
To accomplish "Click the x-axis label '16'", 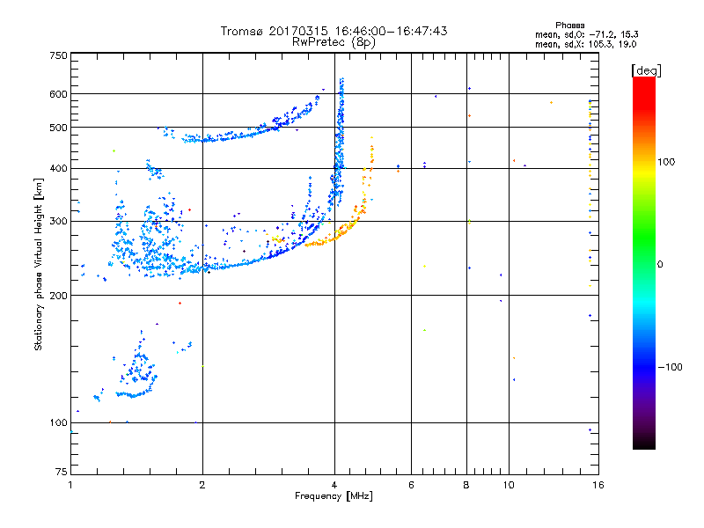I will [x=598, y=485].
